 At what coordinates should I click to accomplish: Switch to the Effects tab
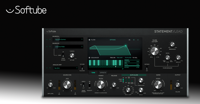tap(103, 73)
